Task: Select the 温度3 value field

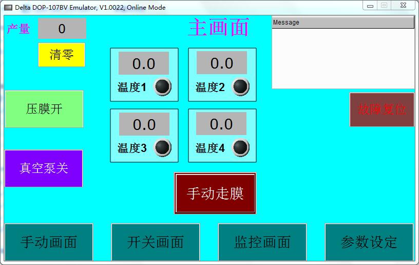Action: point(144,124)
